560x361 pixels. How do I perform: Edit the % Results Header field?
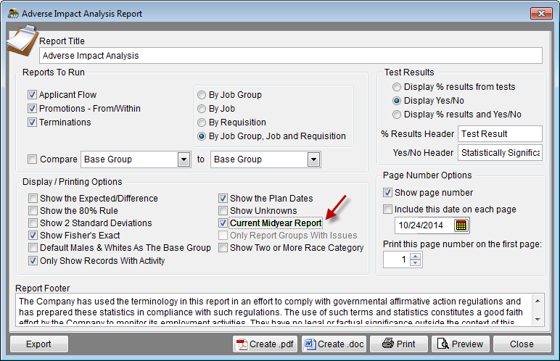click(500, 134)
